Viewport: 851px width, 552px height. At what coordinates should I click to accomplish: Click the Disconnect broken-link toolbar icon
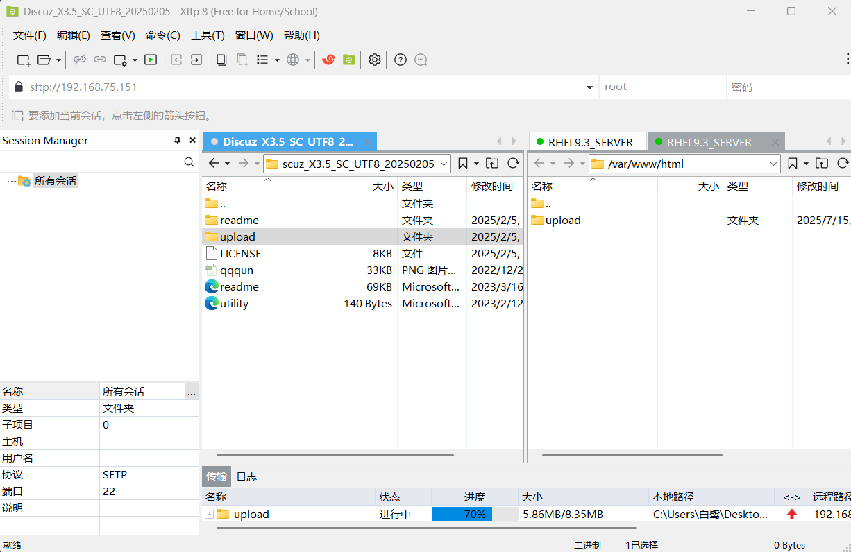click(x=80, y=60)
